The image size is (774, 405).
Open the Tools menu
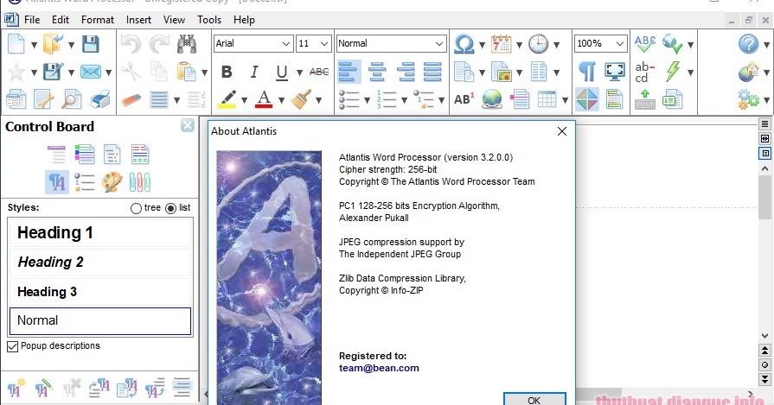point(208,20)
